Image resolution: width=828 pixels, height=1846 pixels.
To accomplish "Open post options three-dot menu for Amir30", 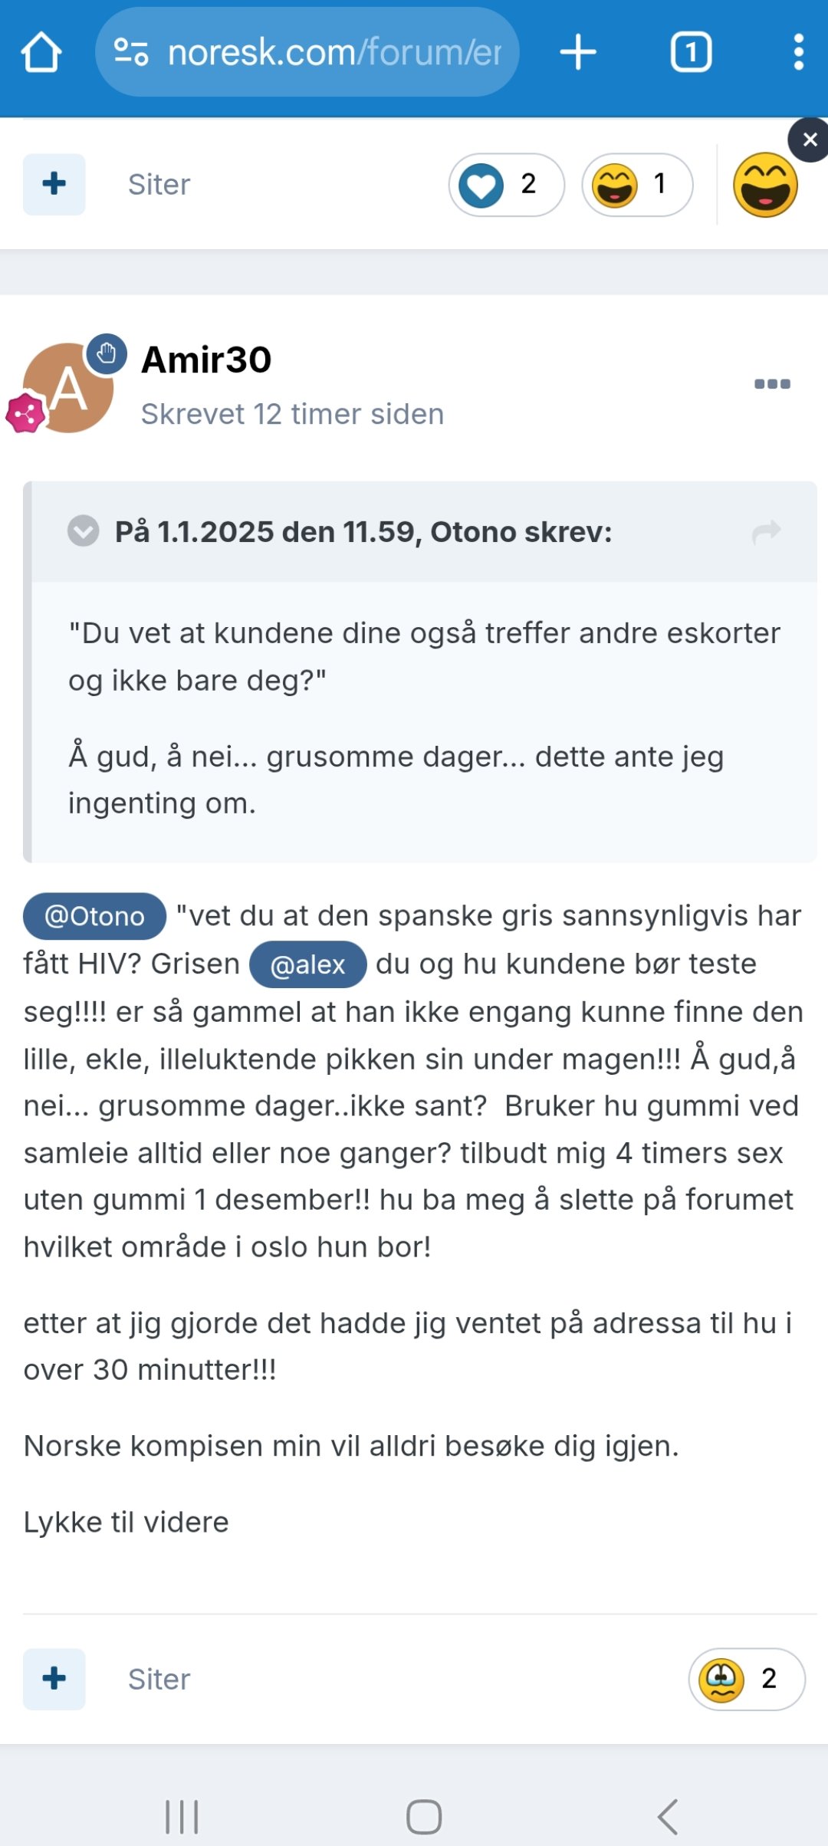I will click(772, 383).
